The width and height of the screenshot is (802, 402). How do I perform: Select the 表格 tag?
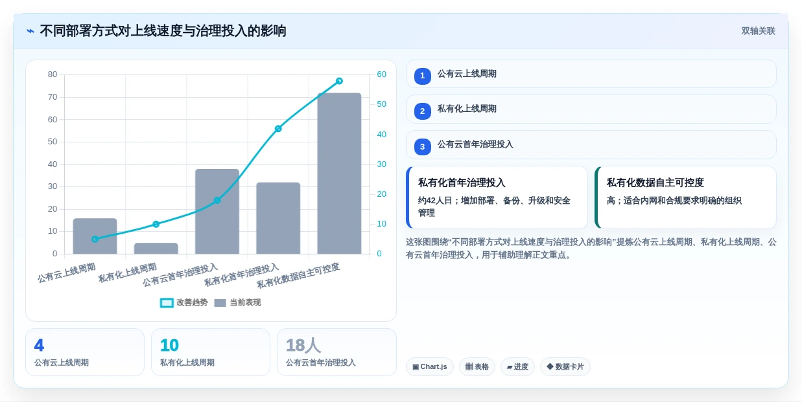click(x=477, y=366)
